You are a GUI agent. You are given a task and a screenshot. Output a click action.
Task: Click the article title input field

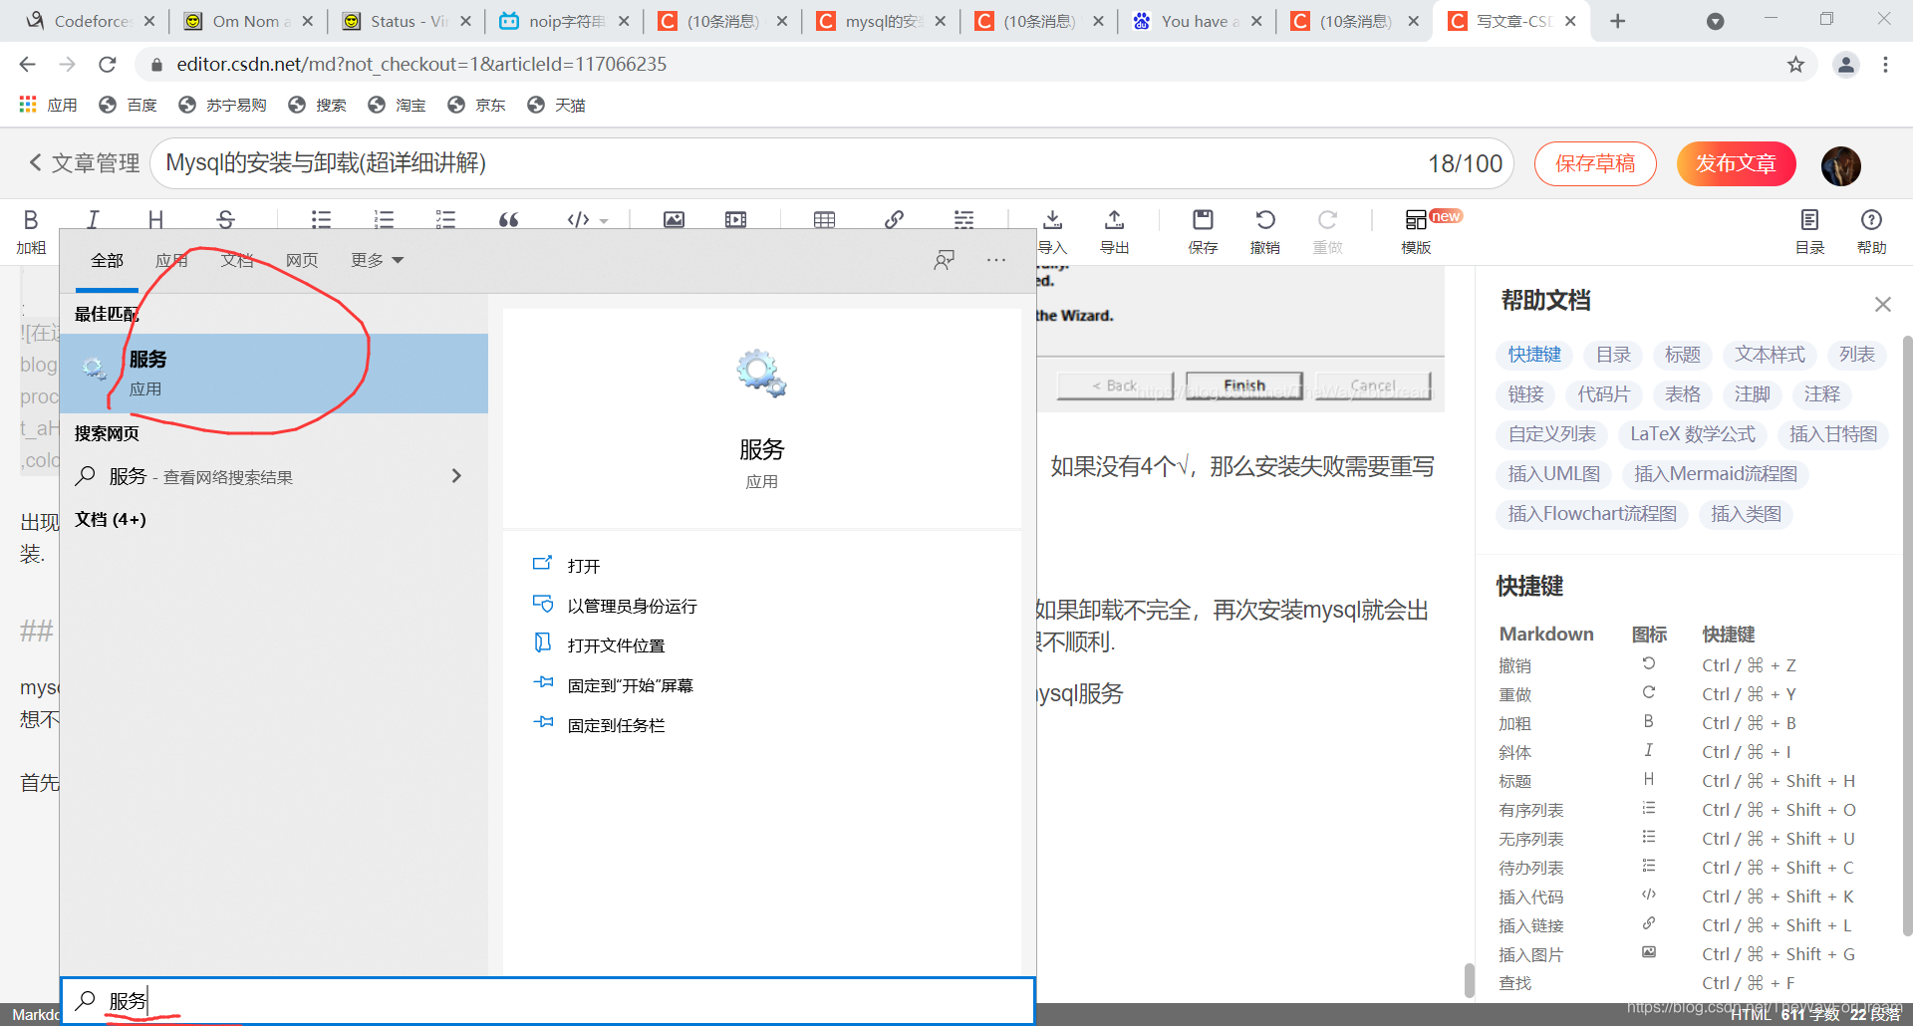832,163
